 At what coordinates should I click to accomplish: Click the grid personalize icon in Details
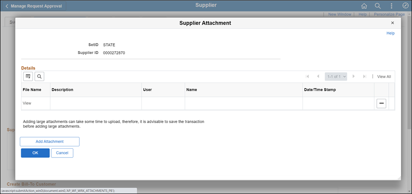(x=28, y=76)
